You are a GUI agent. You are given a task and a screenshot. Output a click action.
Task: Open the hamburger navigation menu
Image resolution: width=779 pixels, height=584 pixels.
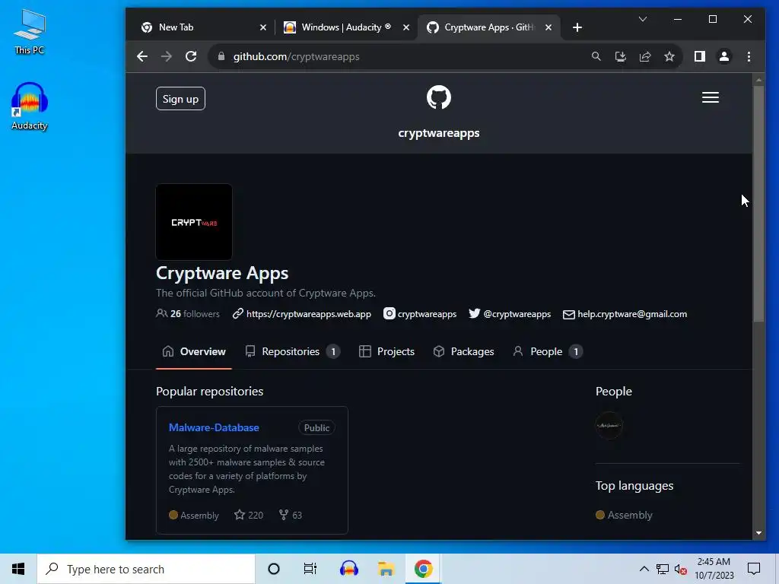pyautogui.click(x=711, y=97)
